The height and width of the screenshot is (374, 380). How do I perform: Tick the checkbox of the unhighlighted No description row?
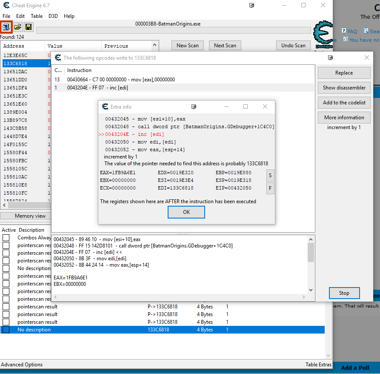click(6, 268)
